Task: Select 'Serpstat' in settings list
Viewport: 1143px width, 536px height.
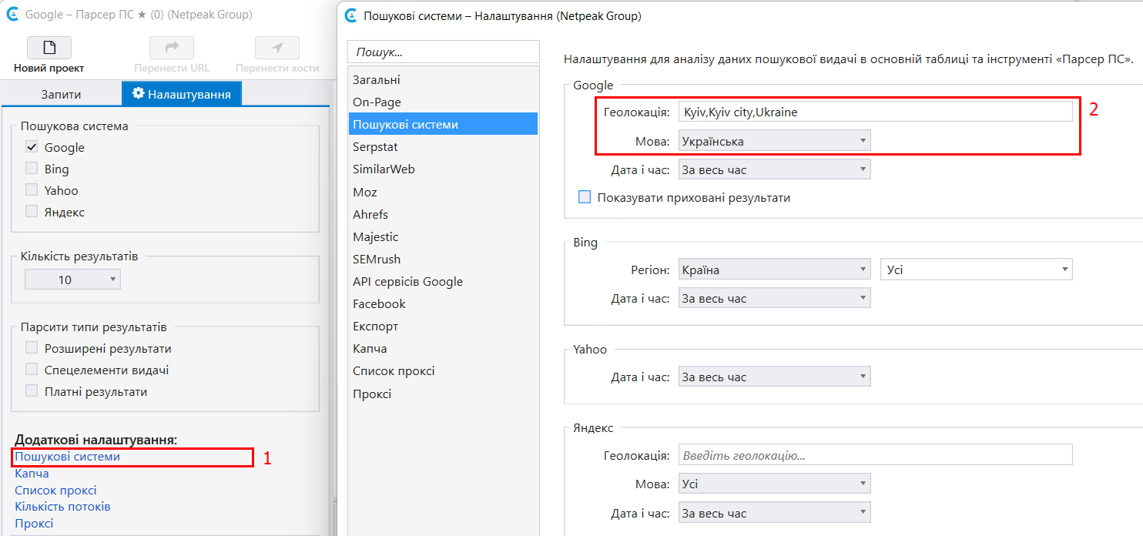Action: [443, 146]
